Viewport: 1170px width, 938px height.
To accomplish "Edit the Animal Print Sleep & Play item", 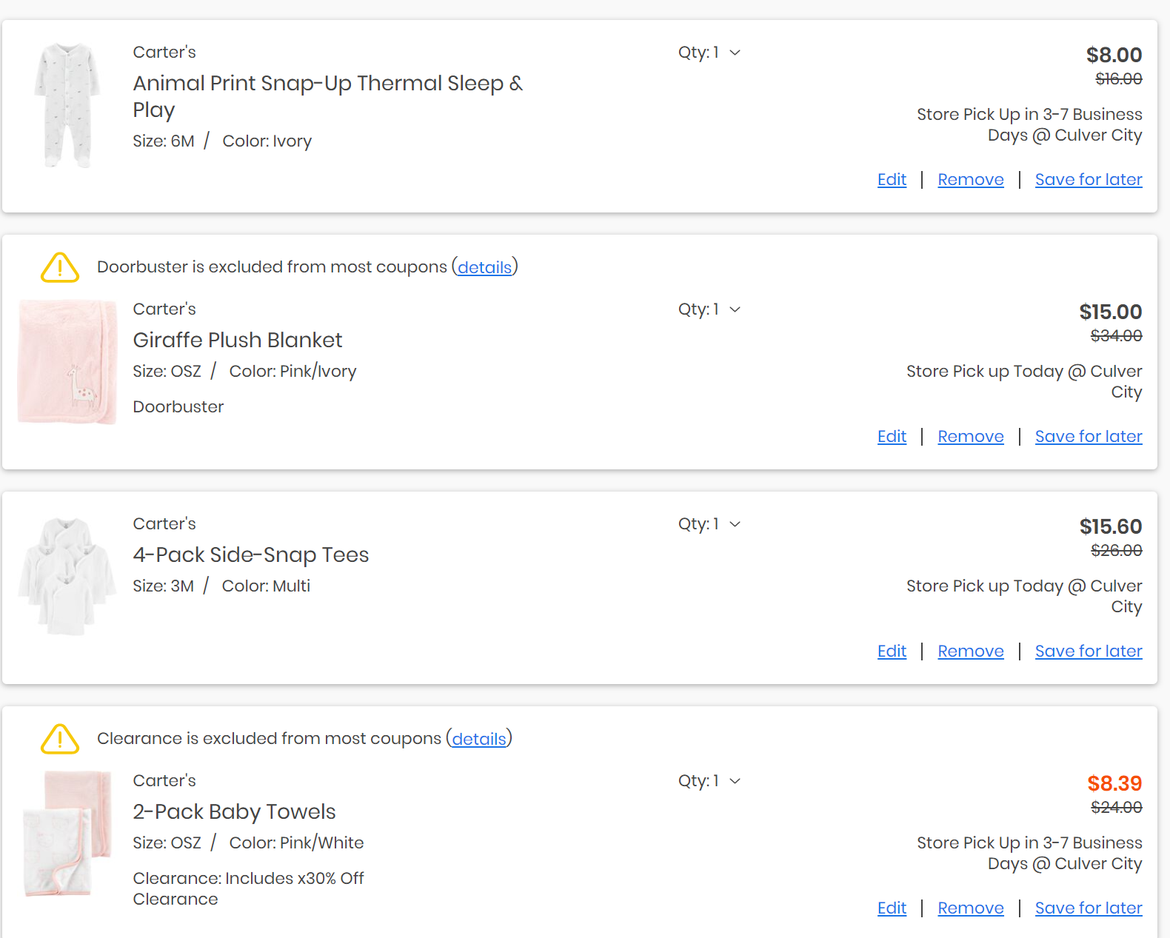I will pyautogui.click(x=892, y=180).
